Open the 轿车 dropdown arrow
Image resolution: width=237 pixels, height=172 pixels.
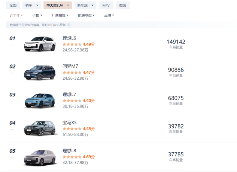coord(37,6)
